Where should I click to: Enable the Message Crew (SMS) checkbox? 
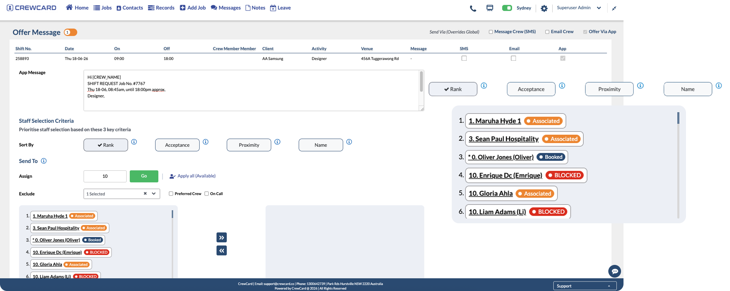(491, 32)
